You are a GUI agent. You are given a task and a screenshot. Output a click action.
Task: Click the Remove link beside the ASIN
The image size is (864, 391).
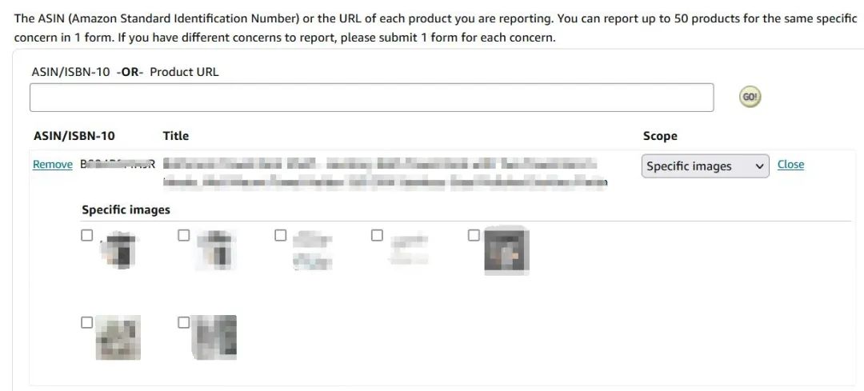pyautogui.click(x=52, y=165)
